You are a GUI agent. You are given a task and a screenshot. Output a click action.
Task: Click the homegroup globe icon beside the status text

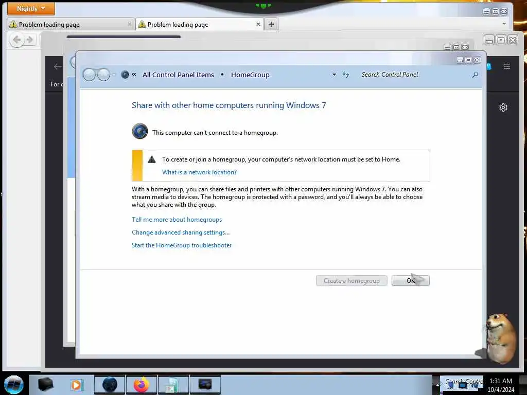tap(140, 131)
